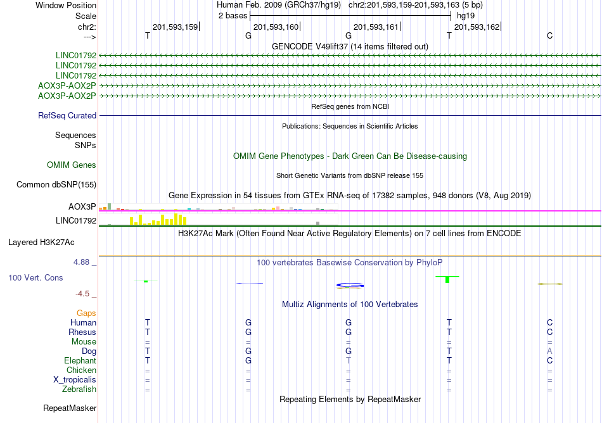This screenshot has width=602, height=423.
Task: Click the RepeatMasker track label
Action: click(70, 408)
